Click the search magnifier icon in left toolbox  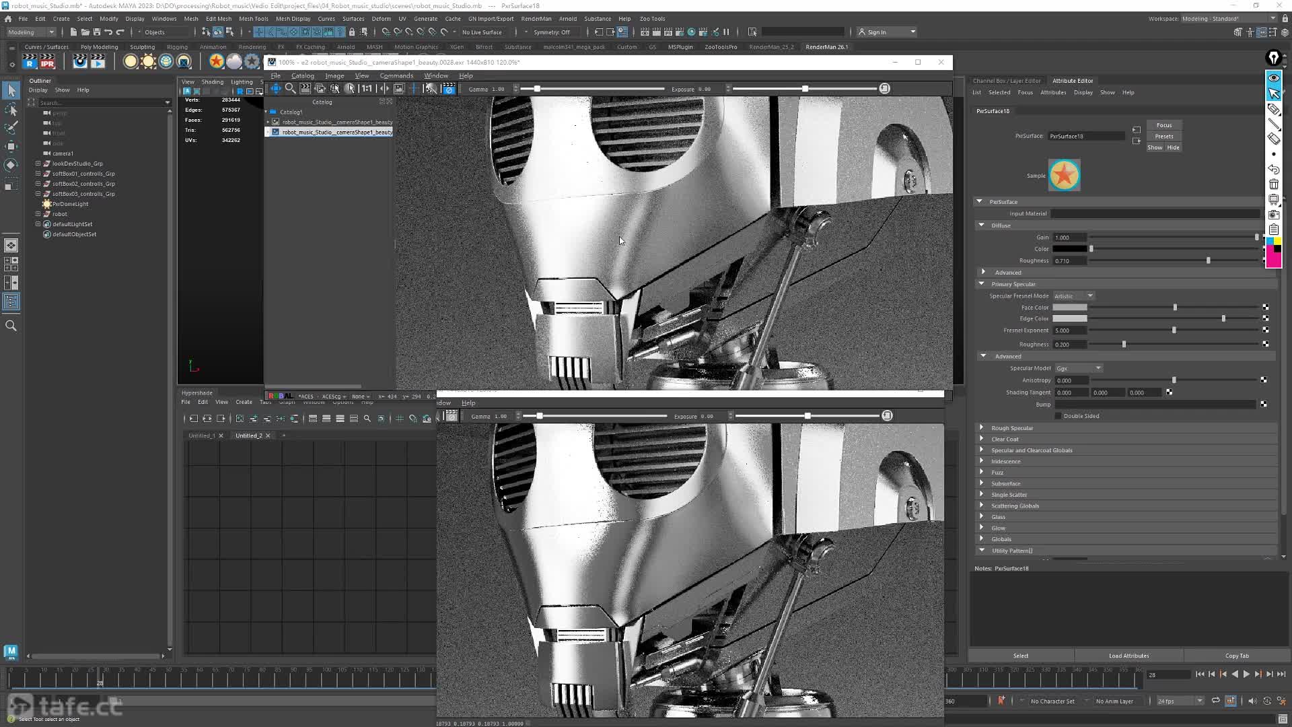(11, 326)
